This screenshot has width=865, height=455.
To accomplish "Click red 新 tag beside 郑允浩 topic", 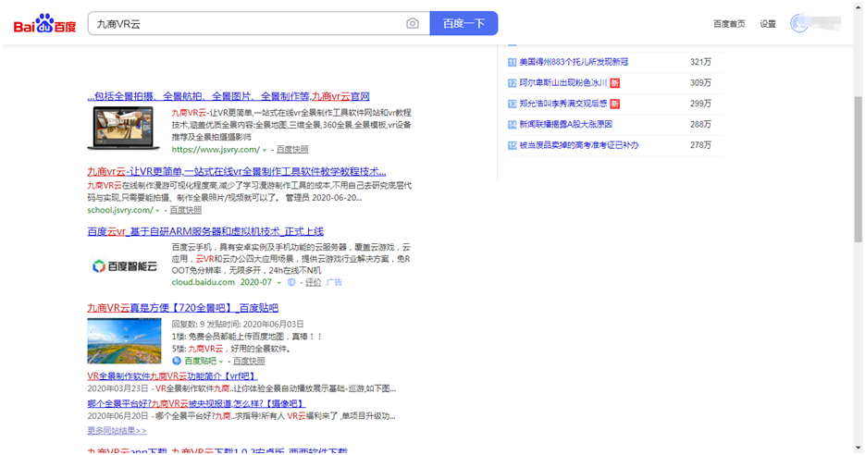I will click(615, 104).
